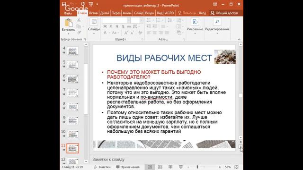Center text in paragraph group
Screen dimensions: 303x170
155,33
